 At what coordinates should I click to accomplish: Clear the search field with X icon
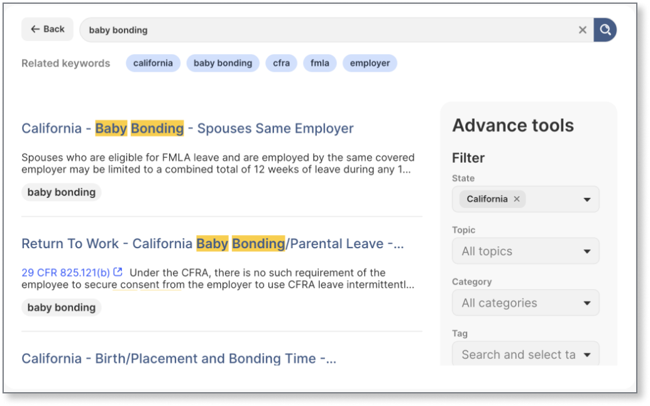point(582,30)
